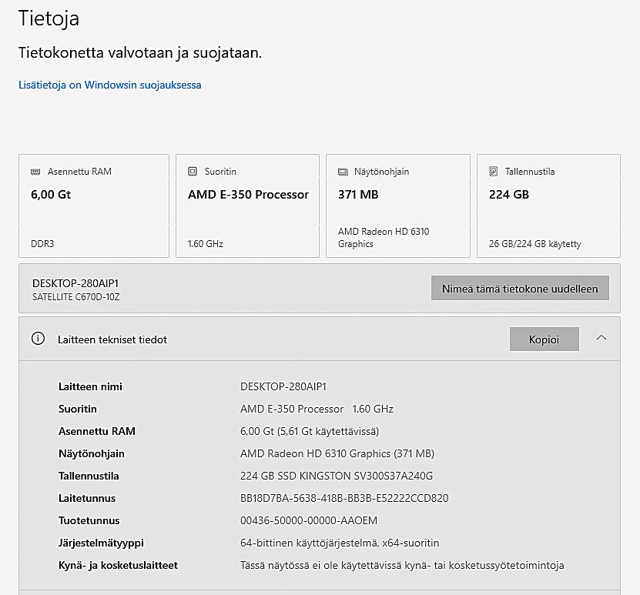
Task: Select the Asennettu RAM 6,00 Gt card
Action: (93, 206)
